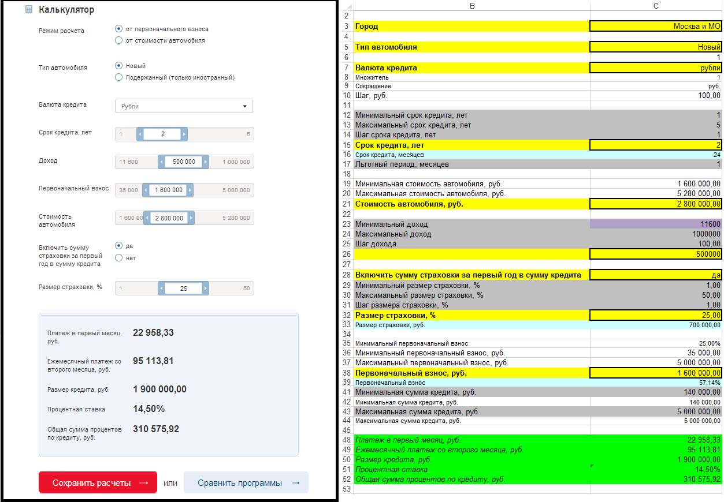Decrease down payment with left arrow
The width and height of the screenshot is (724, 502).
pyautogui.click(x=146, y=190)
